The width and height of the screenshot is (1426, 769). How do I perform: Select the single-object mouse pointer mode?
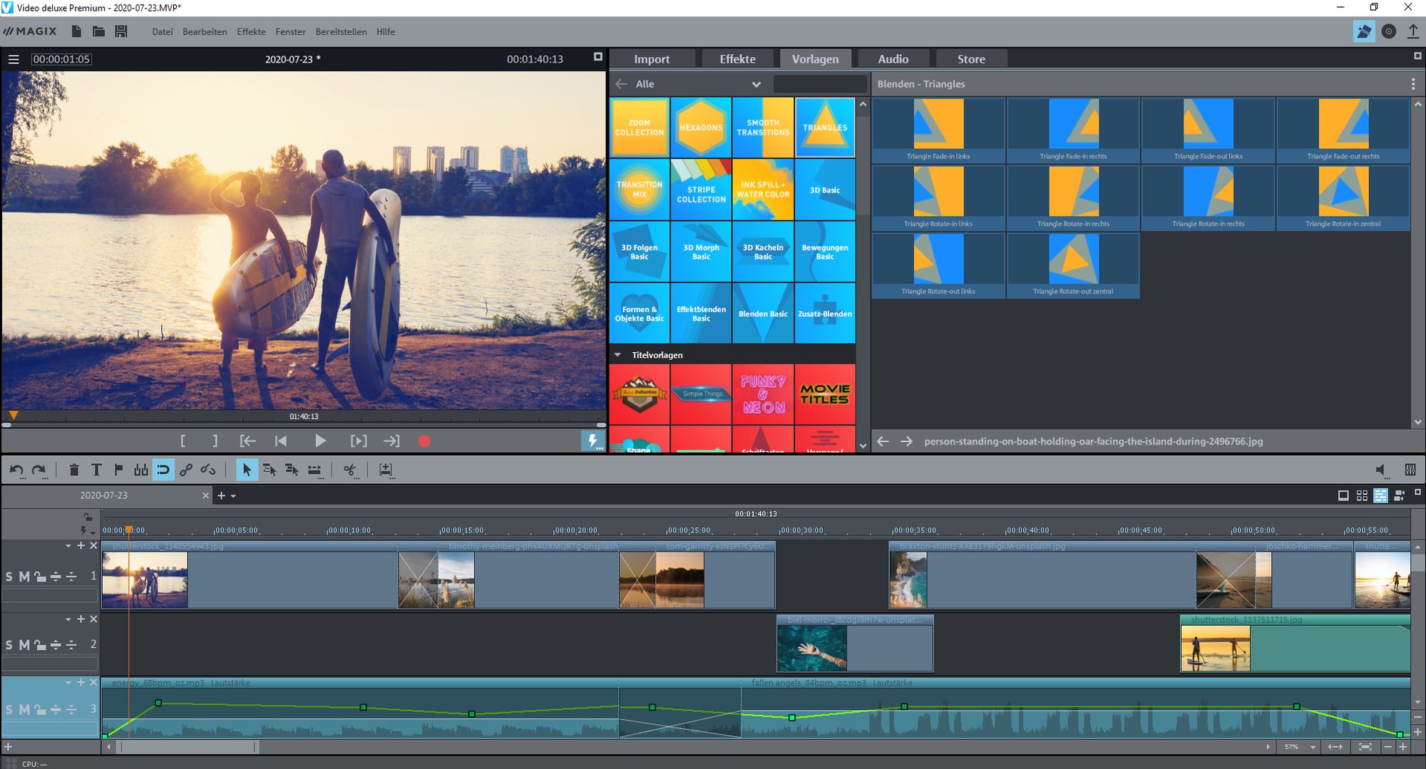[247, 470]
